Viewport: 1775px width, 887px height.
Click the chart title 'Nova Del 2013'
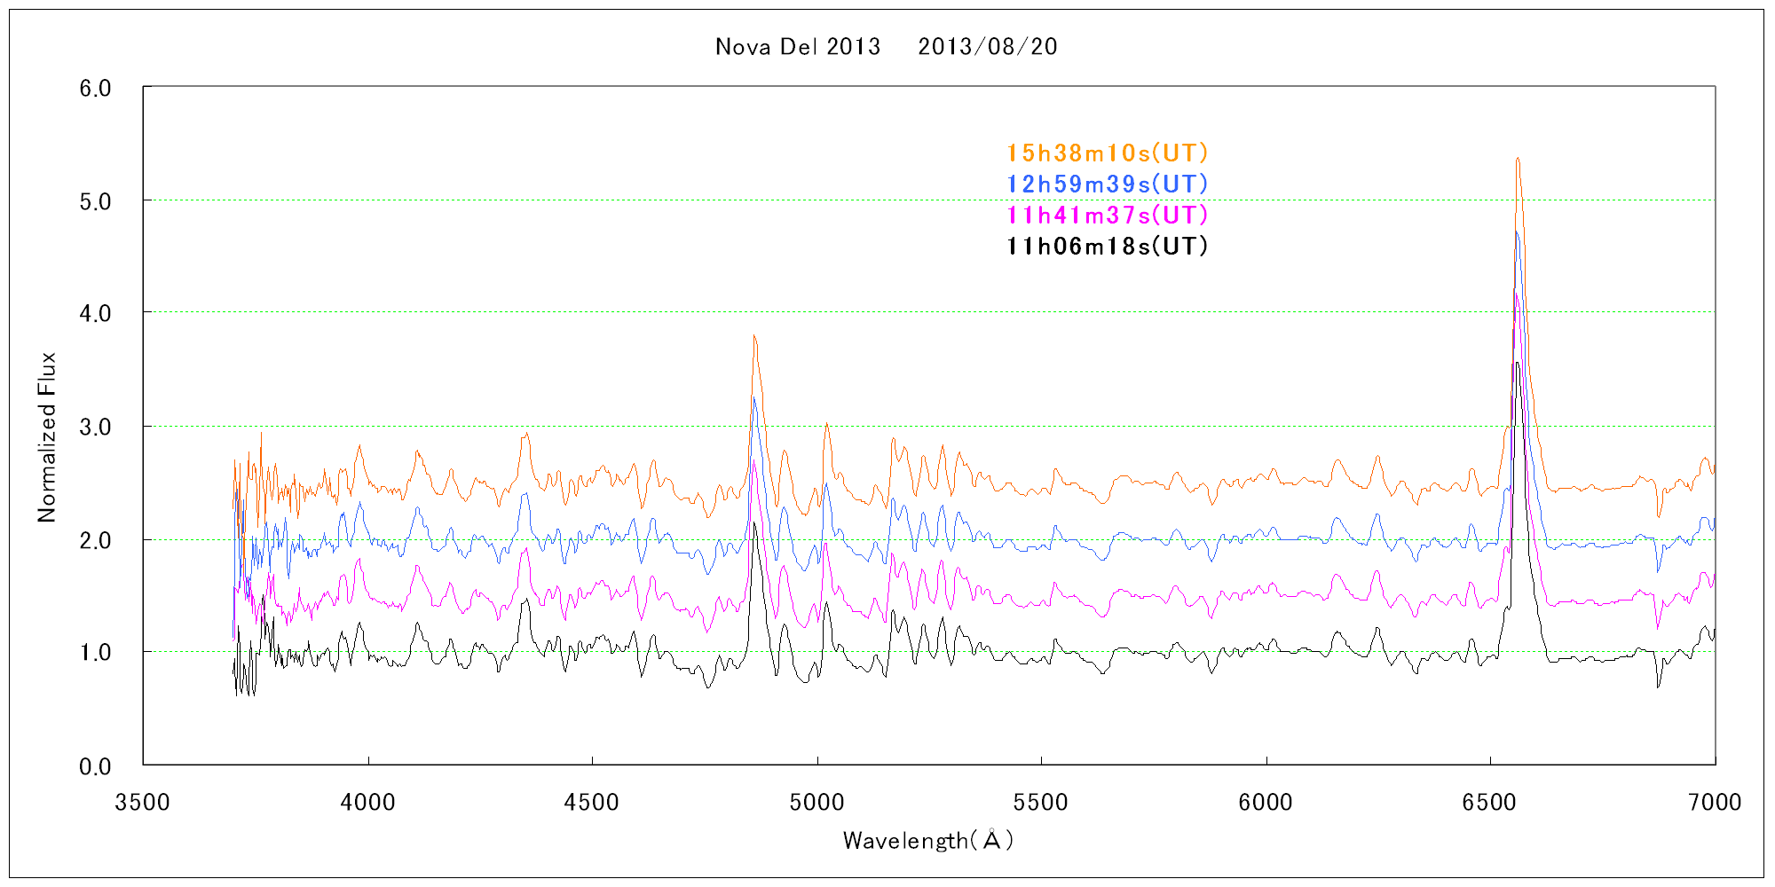797,47
